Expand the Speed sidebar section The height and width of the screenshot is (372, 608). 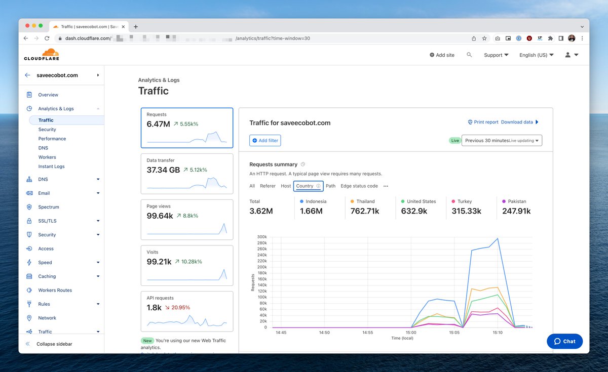98,262
